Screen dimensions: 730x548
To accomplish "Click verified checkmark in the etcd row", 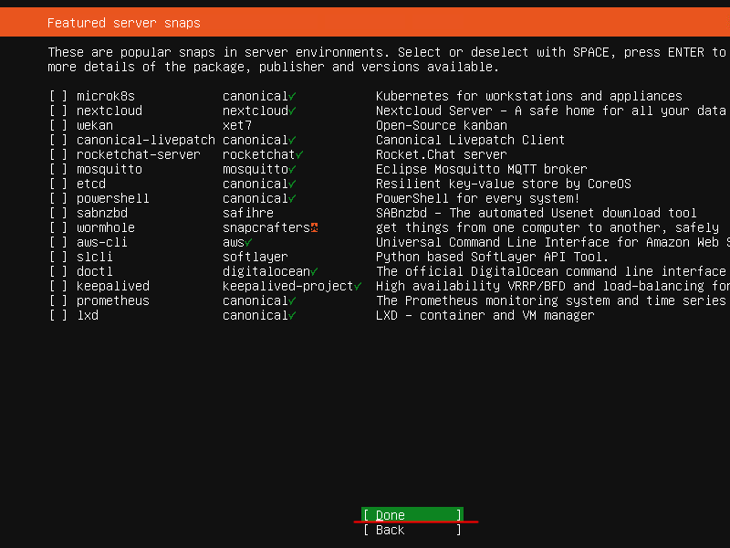I will tap(292, 184).
